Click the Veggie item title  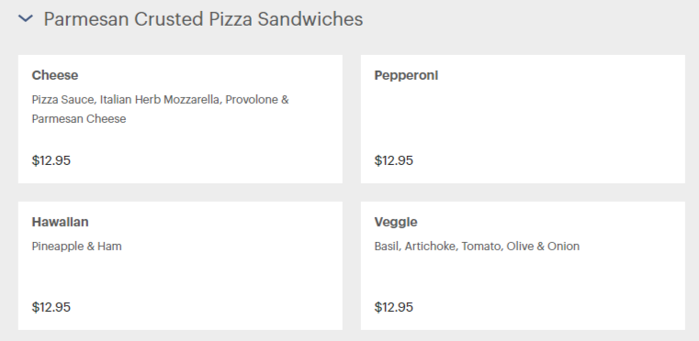click(396, 222)
